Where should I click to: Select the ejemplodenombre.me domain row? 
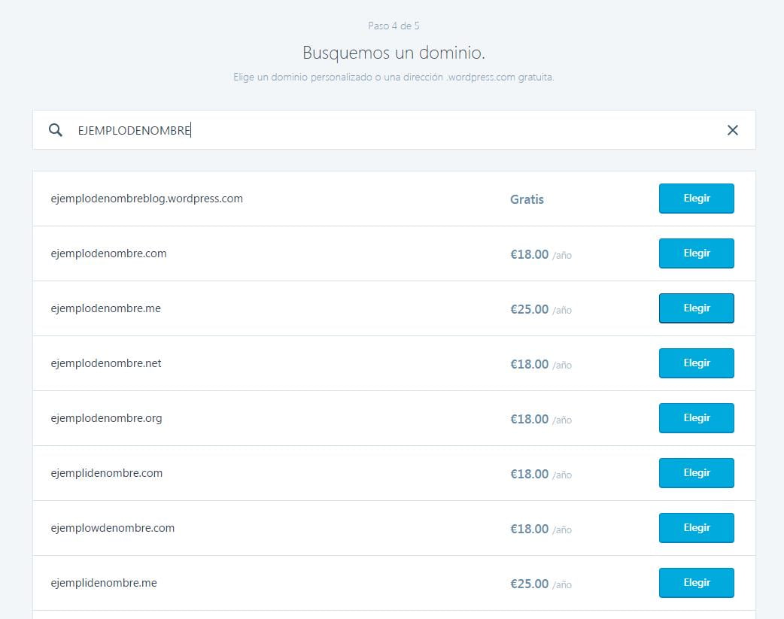[301, 308]
